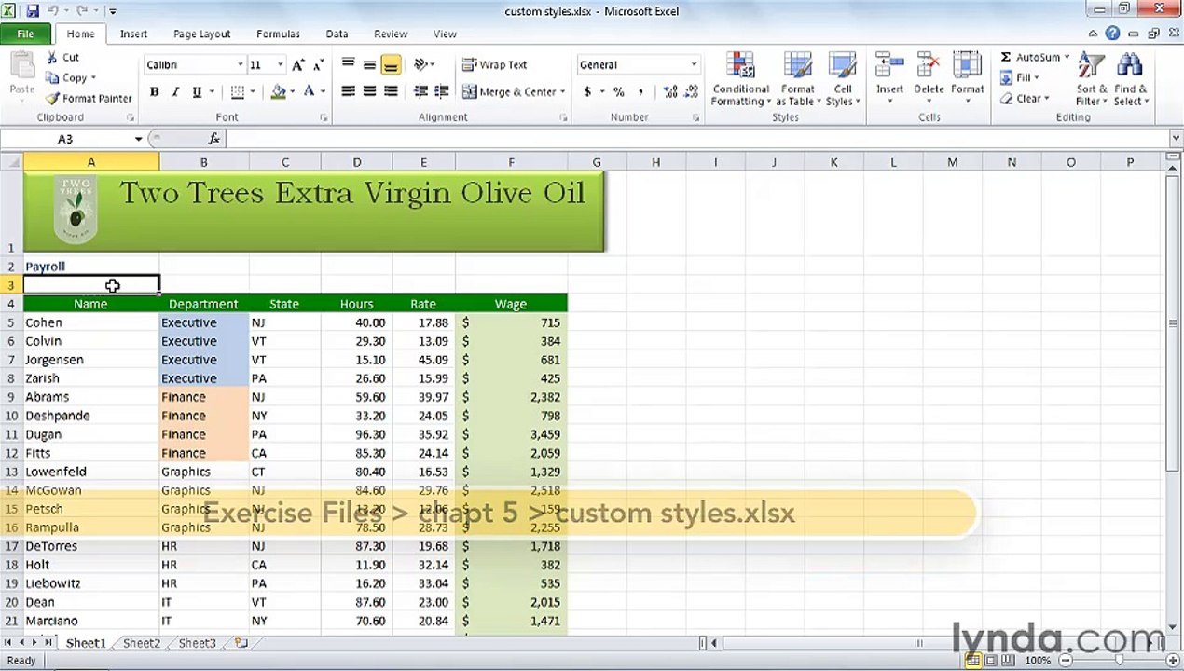Viewport: 1184px width, 671px height.
Task: Click the Cut scissors icon
Action: pyautogui.click(x=52, y=58)
